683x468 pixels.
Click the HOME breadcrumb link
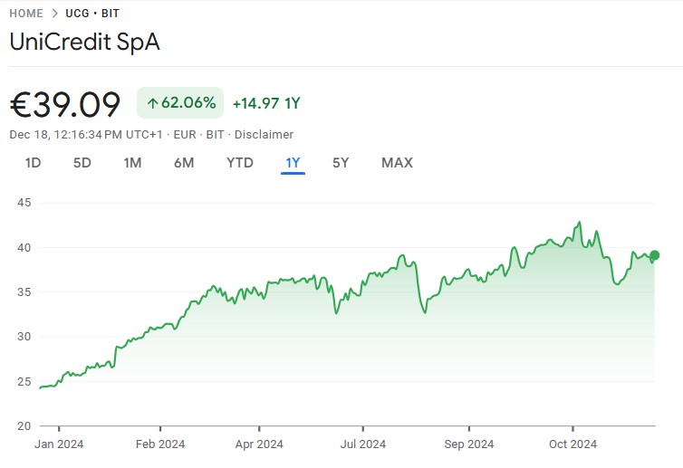28,14
